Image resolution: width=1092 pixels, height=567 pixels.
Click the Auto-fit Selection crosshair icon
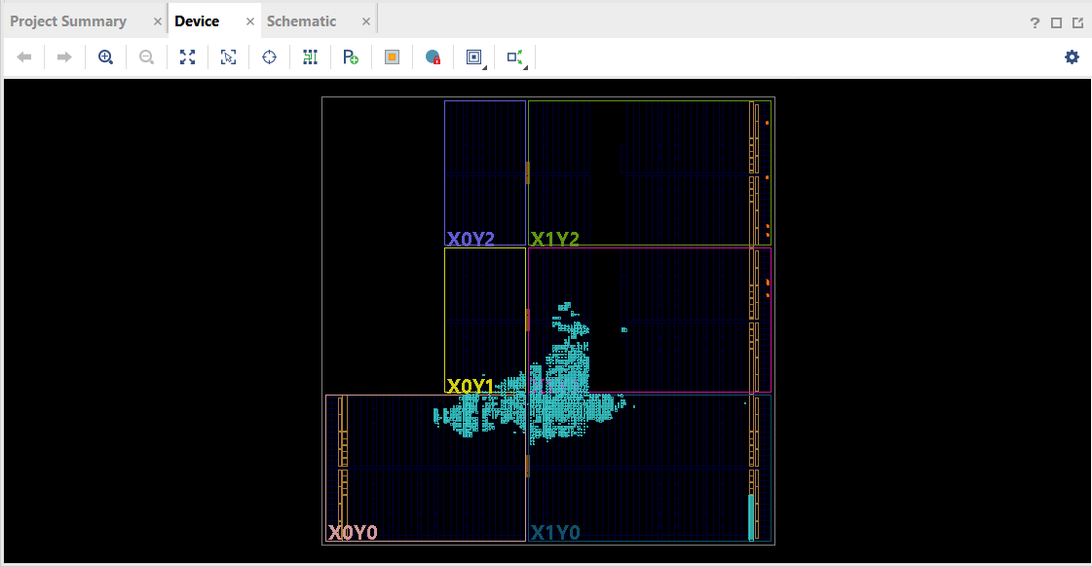(269, 57)
